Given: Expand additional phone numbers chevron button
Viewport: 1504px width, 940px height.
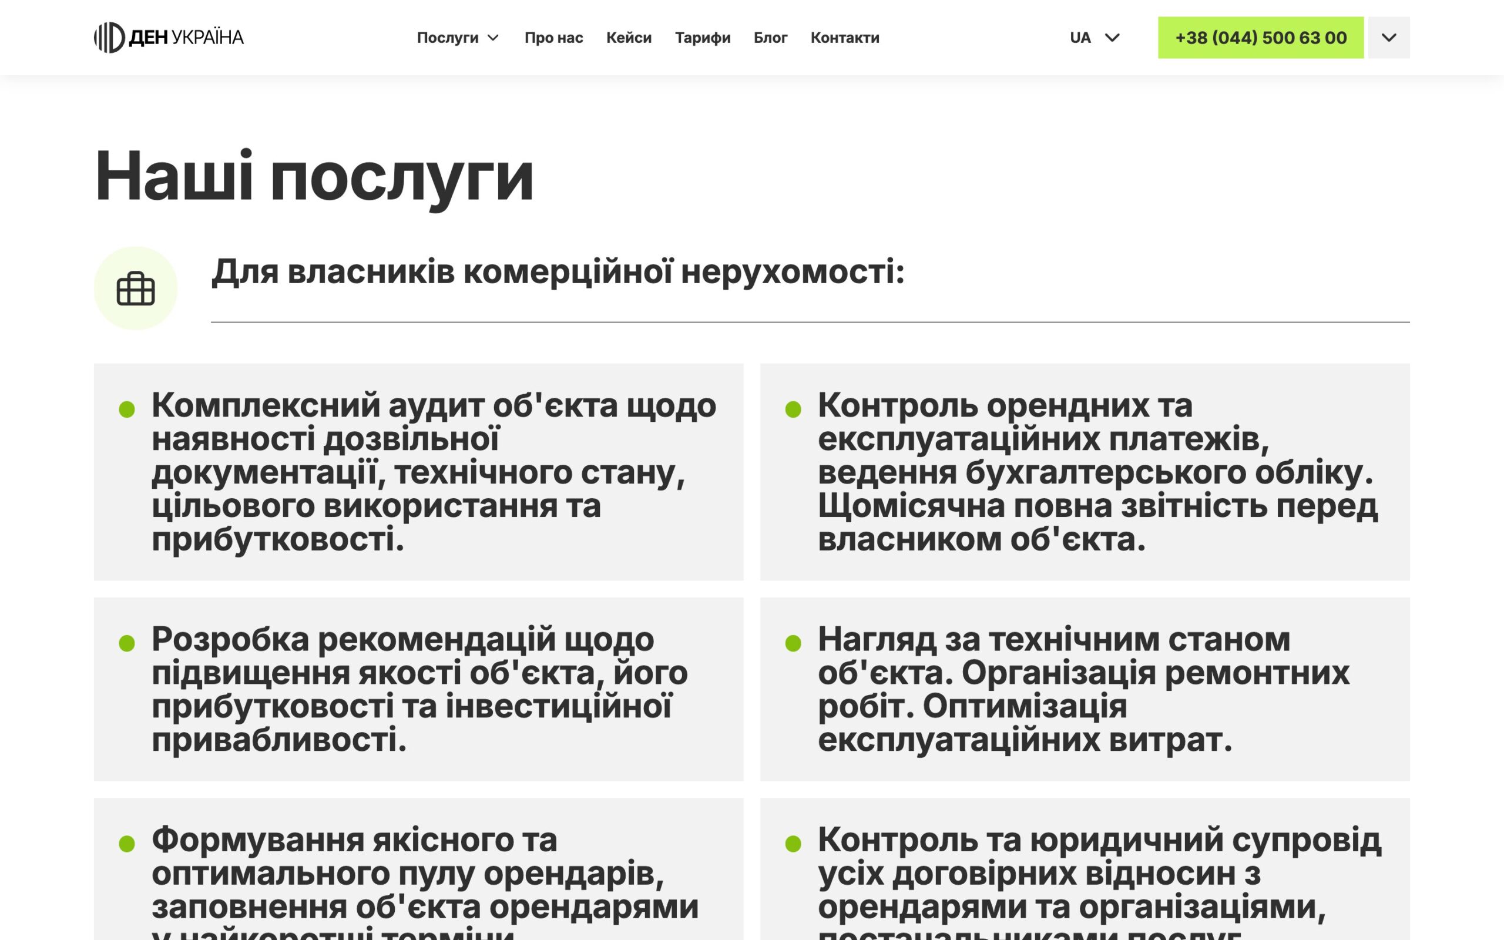Looking at the screenshot, I should [x=1388, y=38].
